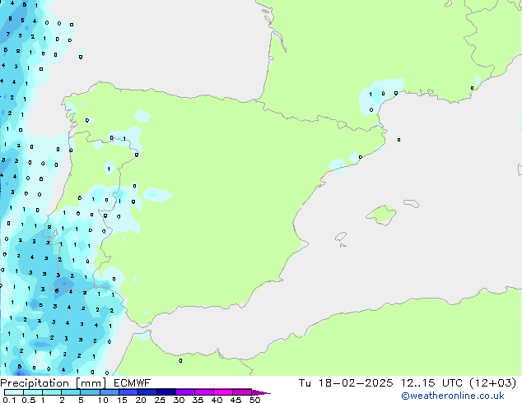
Task: Click the lightest 0.1–0.5 mm legend swatch
Action: (x=14, y=392)
